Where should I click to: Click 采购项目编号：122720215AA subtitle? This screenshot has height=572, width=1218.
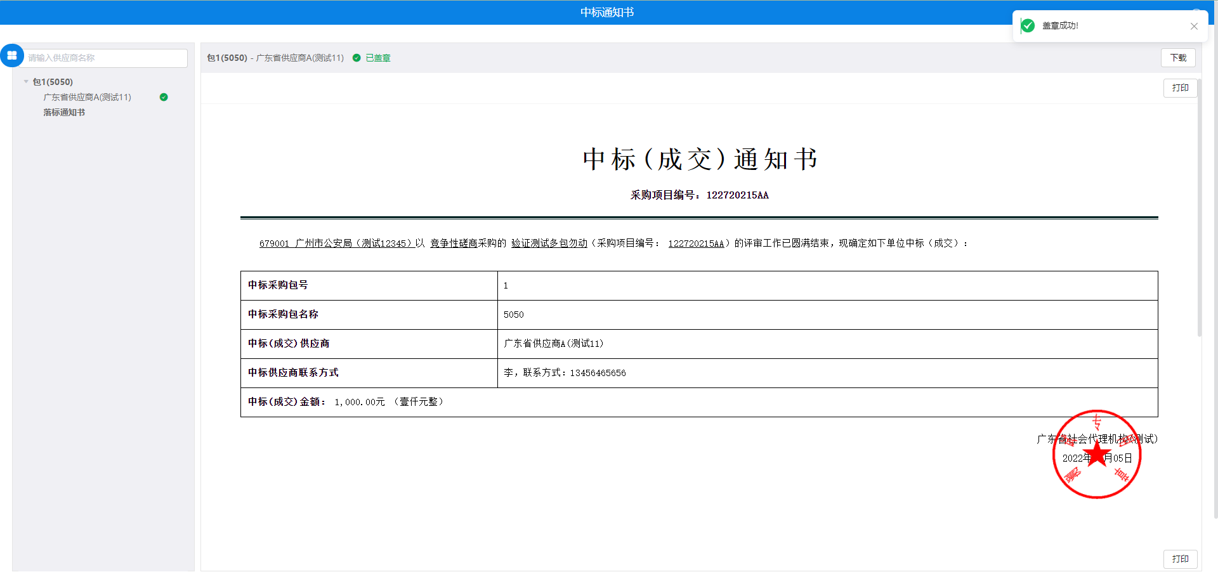[699, 195]
